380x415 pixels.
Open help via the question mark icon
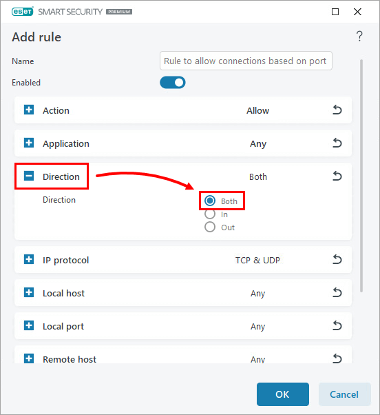point(359,37)
